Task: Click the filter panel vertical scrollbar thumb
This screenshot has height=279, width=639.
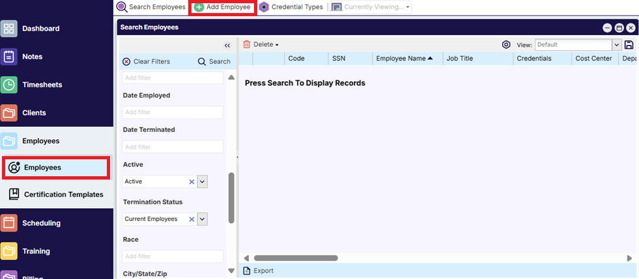Action: (231, 198)
